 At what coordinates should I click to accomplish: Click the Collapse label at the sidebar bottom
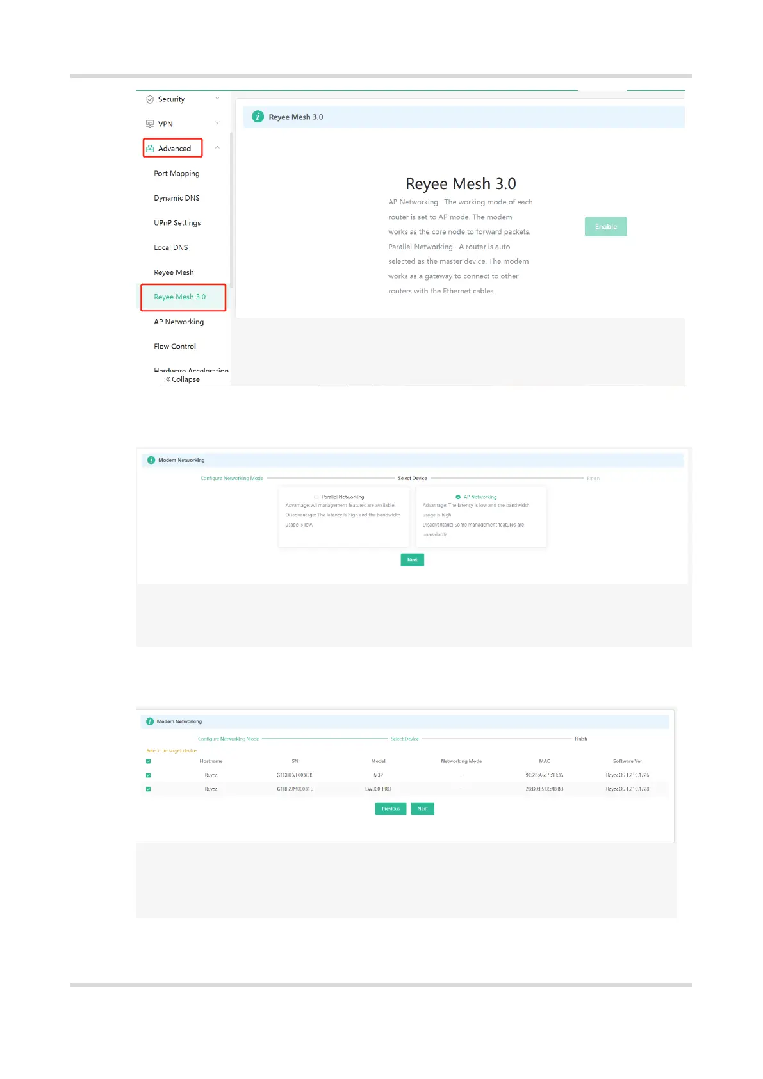coord(186,379)
